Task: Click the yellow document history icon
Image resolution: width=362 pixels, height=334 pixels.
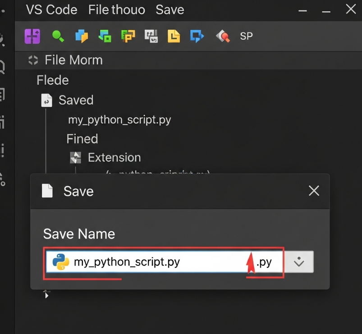Action: point(174,36)
